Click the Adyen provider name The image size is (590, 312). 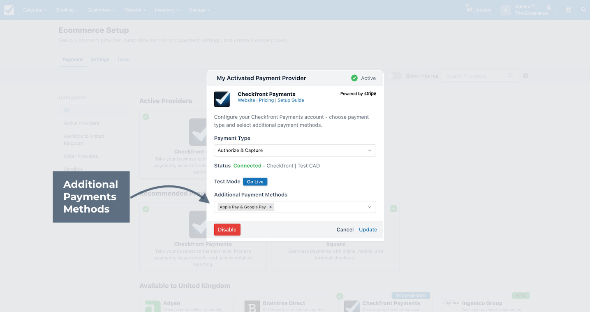tap(171, 303)
